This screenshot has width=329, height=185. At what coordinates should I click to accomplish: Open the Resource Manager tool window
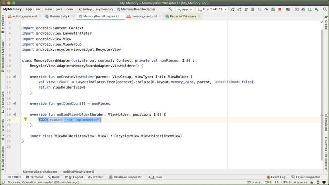[3, 56]
